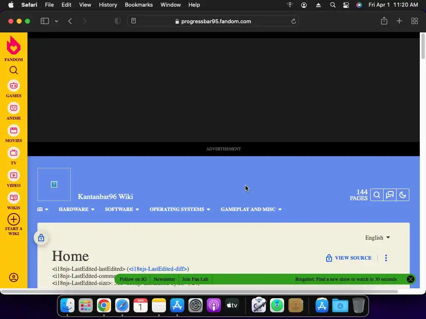Toggle dark theme with moon icon
Viewport: 426px width, 319px height.
click(x=403, y=195)
